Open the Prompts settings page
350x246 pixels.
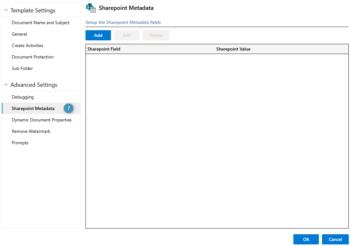[x=20, y=143]
